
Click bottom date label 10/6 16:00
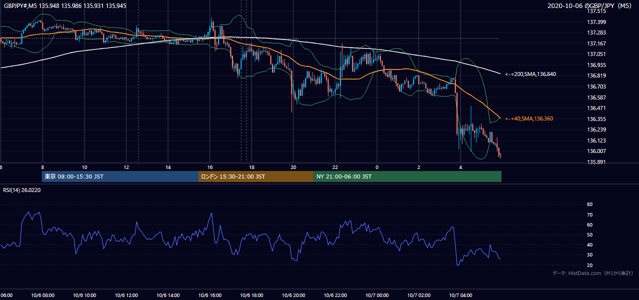tap(210, 295)
